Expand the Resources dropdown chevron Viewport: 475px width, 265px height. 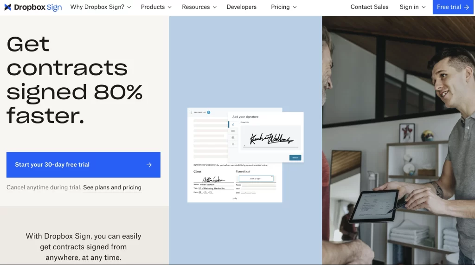(214, 7)
